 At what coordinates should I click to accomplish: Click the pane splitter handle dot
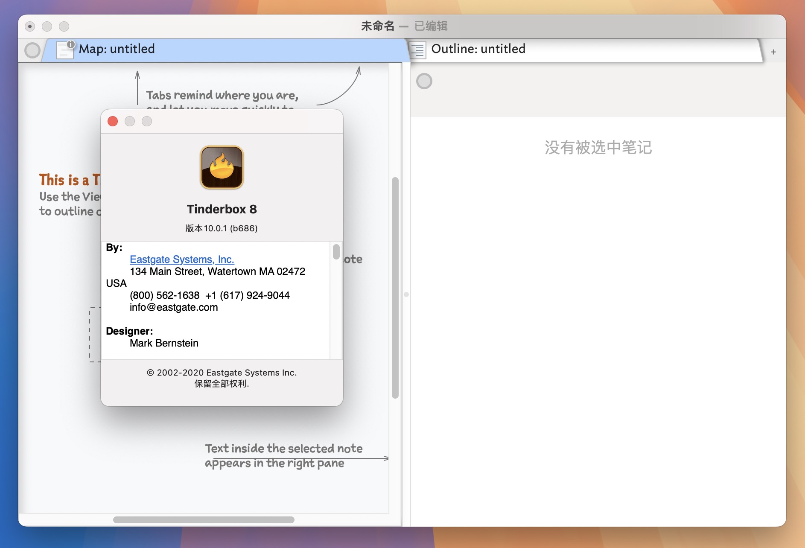pyautogui.click(x=406, y=294)
